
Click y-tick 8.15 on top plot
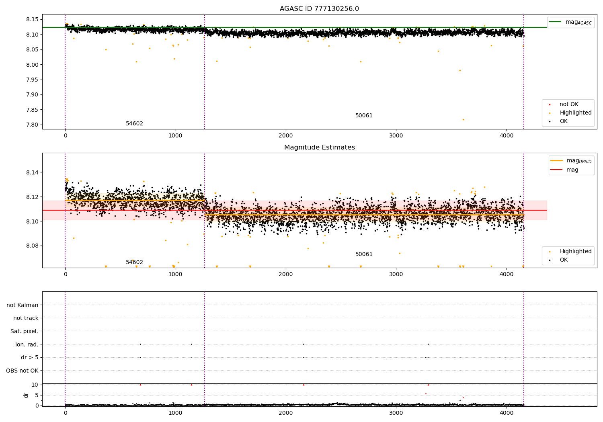[32, 20]
